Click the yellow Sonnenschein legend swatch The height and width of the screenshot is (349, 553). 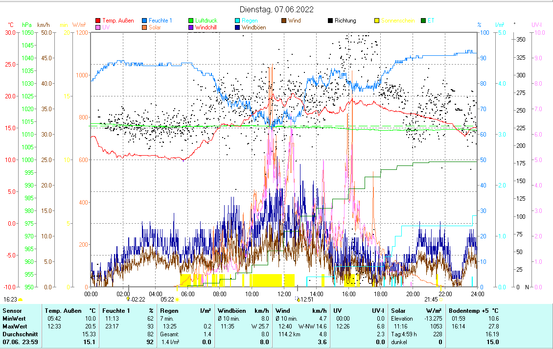point(377,21)
